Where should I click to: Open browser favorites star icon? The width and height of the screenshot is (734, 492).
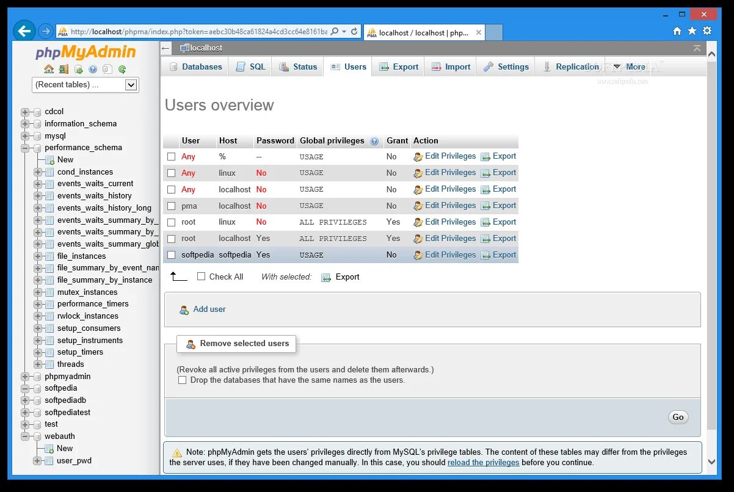pyautogui.click(x=692, y=31)
